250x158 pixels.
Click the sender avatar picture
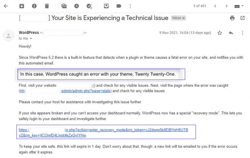9,36
